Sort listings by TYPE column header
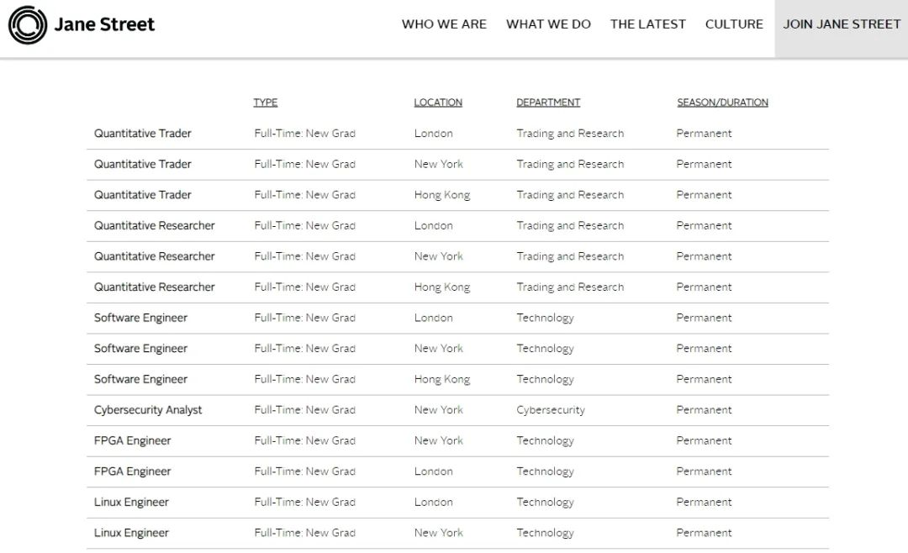The image size is (908, 553). (266, 103)
